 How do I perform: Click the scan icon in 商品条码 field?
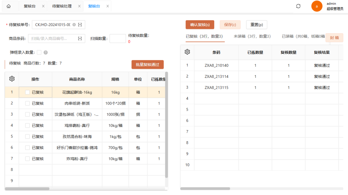(80, 39)
